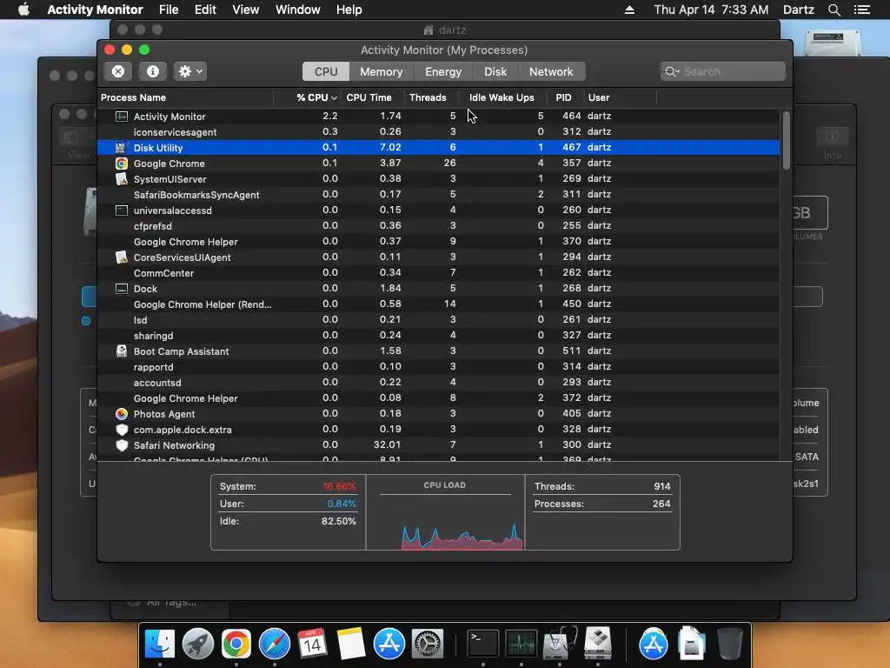Click the Dock process row icon

pyautogui.click(x=122, y=289)
